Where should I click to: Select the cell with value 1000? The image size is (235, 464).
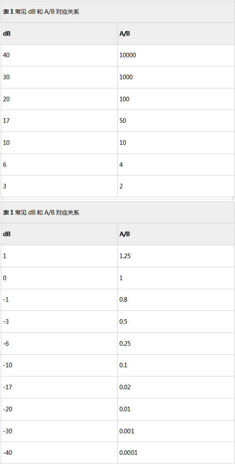tap(176, 77)
